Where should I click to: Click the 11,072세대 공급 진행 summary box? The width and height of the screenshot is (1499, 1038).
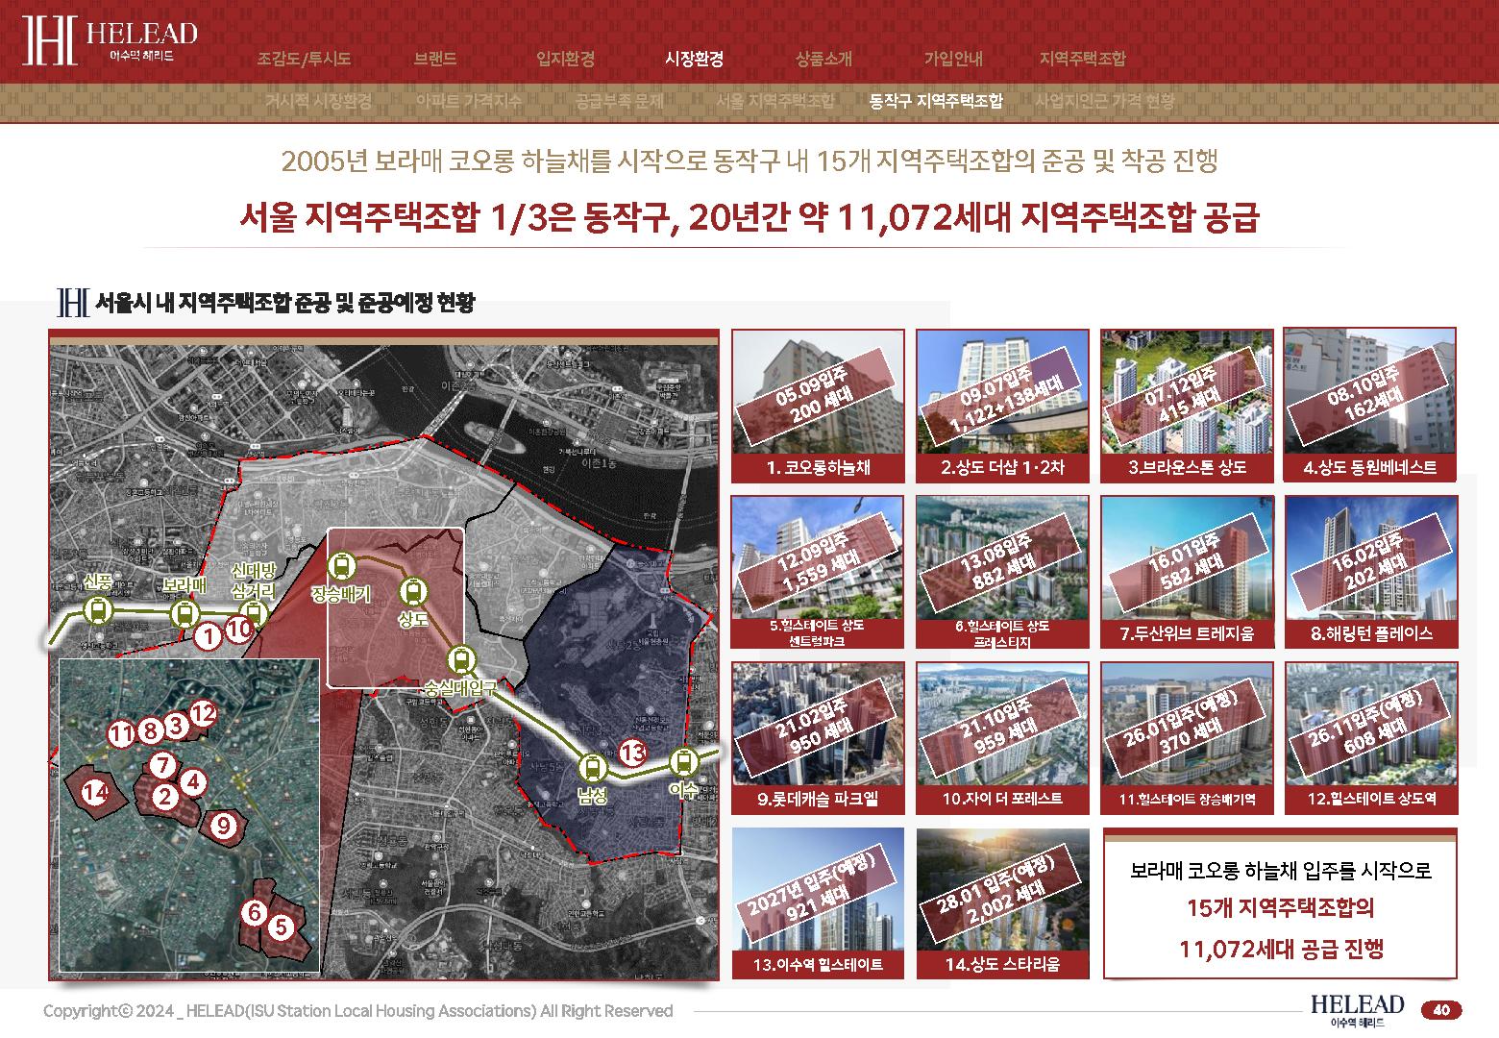(1280, 903)
